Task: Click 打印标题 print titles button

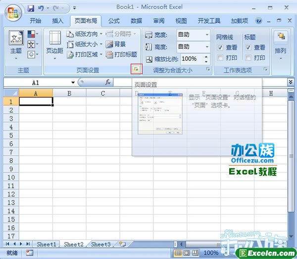Action: point(121,55)
